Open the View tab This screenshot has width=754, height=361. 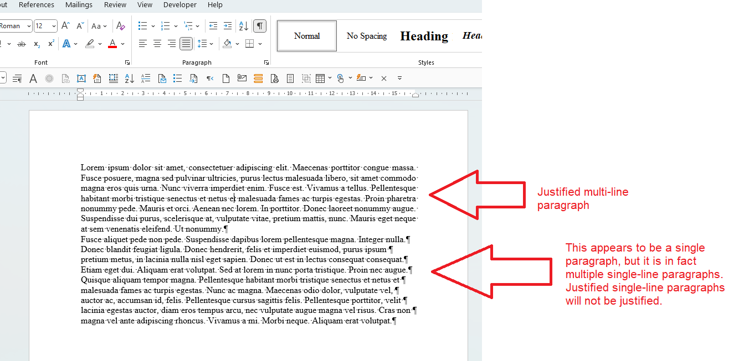[145, 5]
